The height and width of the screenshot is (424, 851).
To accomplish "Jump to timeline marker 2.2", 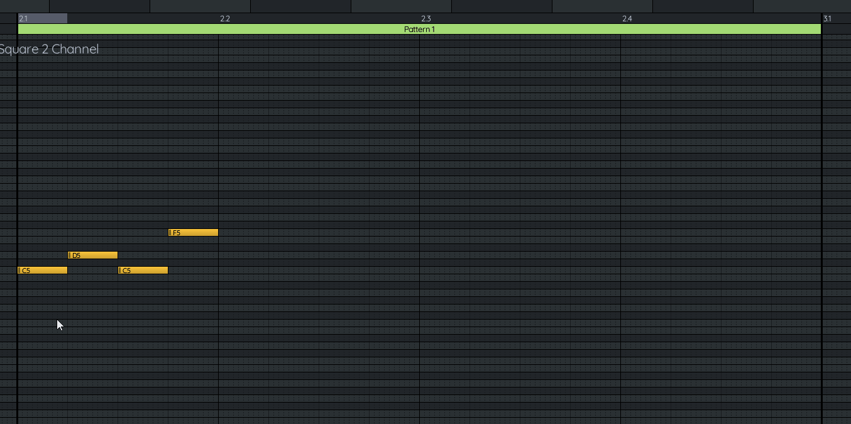I will 225,19.
